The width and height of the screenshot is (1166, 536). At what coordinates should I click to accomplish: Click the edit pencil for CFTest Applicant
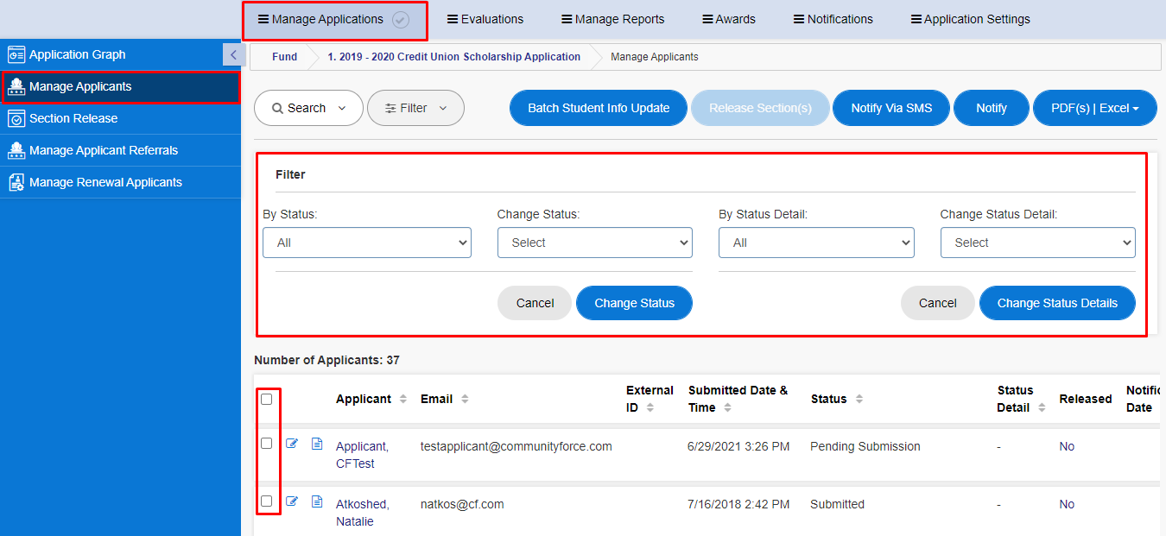292,443
